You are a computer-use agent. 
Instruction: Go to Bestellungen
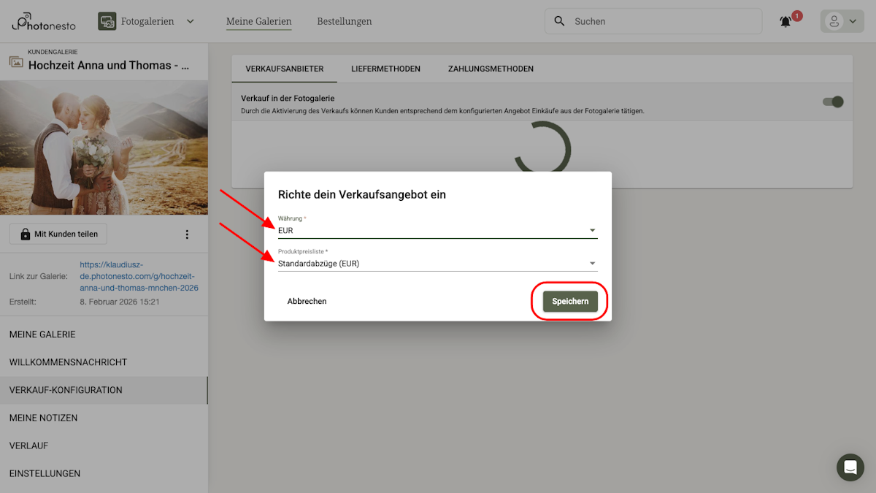(x=344, y=21)
